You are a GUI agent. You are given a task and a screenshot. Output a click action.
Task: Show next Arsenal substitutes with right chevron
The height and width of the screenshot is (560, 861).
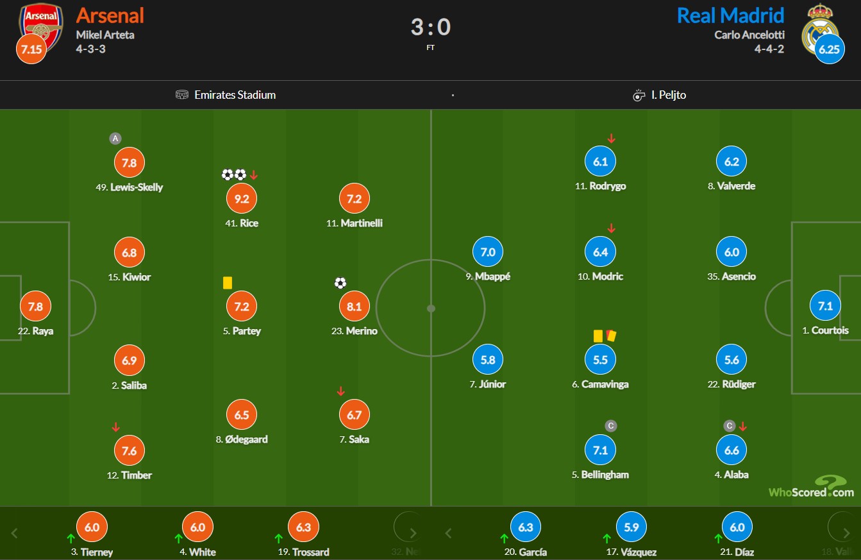click(x=413, y=533)
